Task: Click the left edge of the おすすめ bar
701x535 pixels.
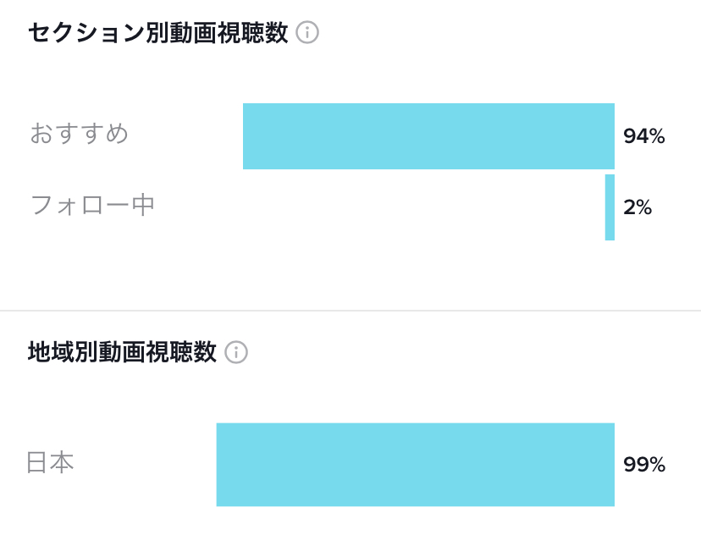Action: click(246, 136)
